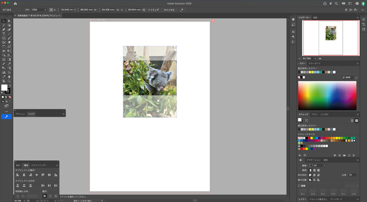Select the Selection tool arrow
The image size is (367, 202).
[4, 21]
